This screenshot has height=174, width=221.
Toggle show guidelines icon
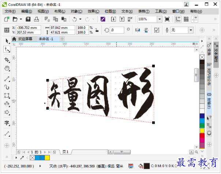(195, 19)
